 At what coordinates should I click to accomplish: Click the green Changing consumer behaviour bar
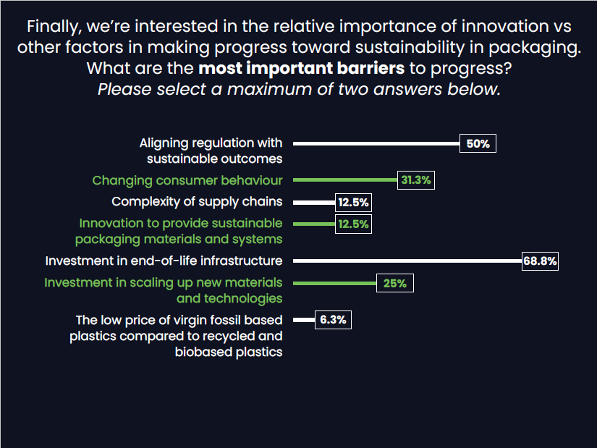[x=345, y=179]
